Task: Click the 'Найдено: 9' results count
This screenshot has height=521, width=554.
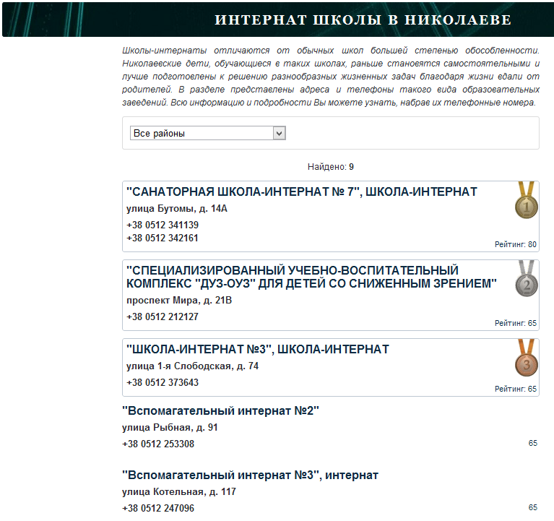Action: 331,167
